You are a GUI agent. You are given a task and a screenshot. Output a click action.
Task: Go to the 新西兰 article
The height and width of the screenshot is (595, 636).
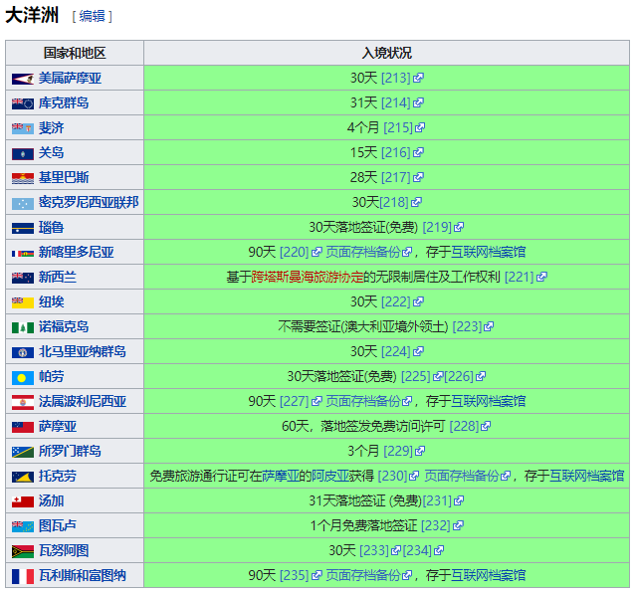[x=57, y=277]
